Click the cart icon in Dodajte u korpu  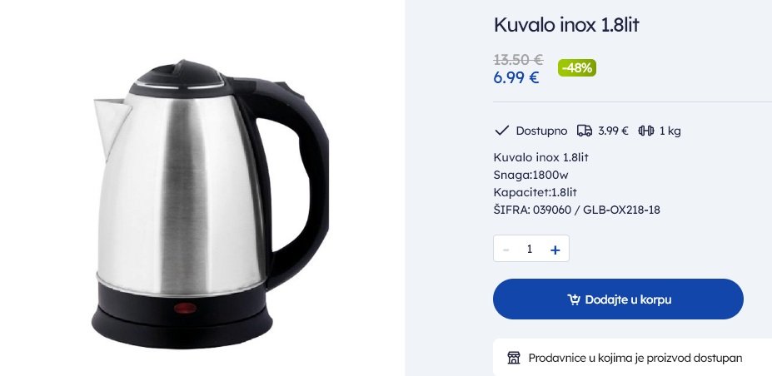click(574, 299)
